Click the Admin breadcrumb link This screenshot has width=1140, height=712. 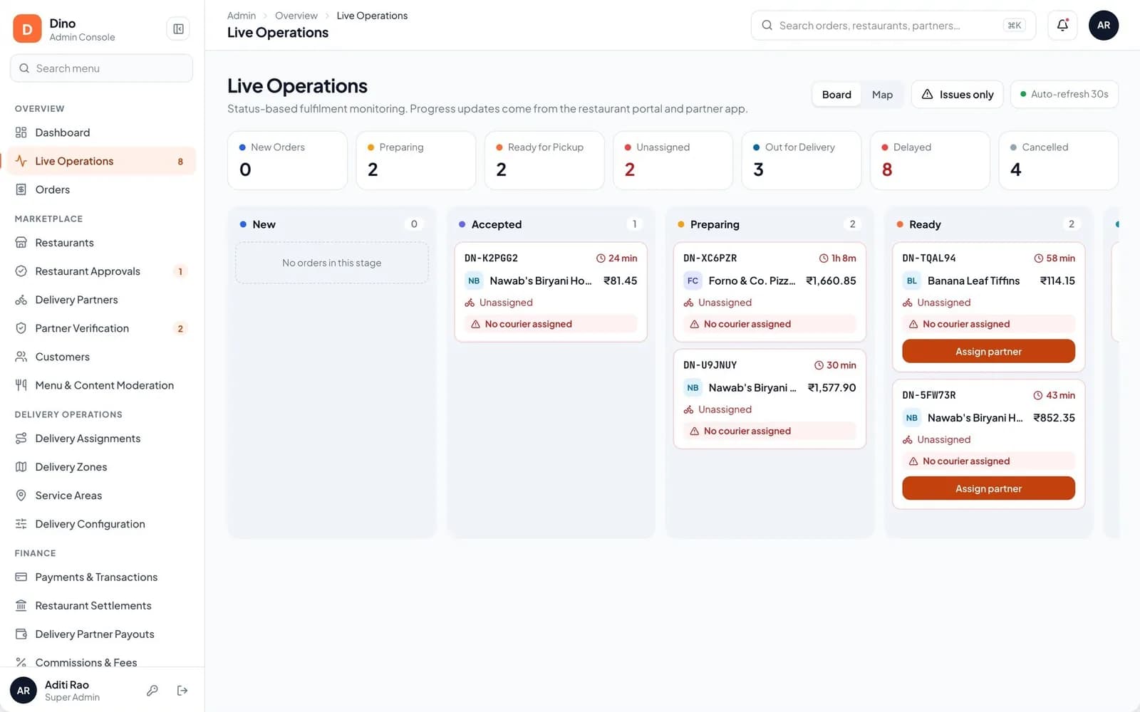pos(242,16)
